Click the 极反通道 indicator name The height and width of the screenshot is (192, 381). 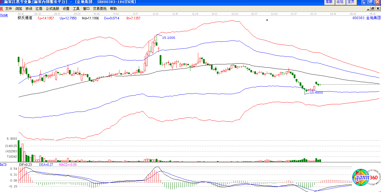point(25,18)
